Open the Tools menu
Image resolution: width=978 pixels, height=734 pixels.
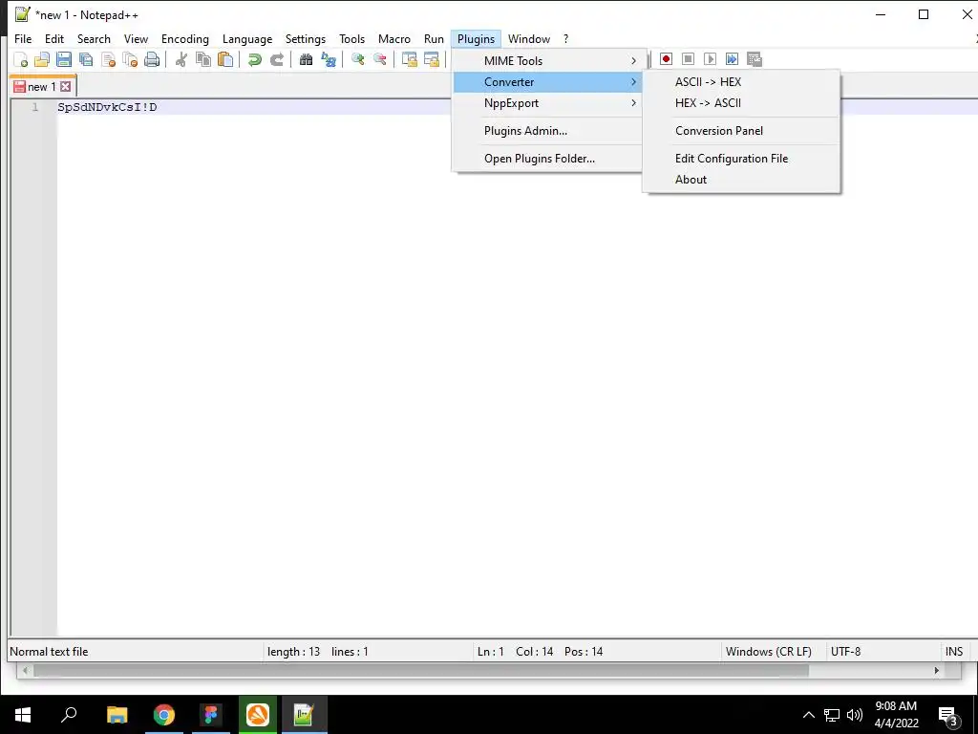[351, 38]
